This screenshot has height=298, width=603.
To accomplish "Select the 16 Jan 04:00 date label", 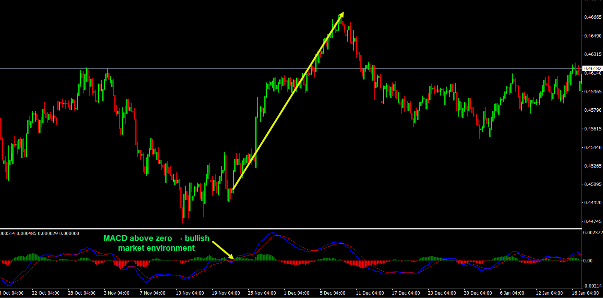I will pyautogui.click(x=585, y=293).
